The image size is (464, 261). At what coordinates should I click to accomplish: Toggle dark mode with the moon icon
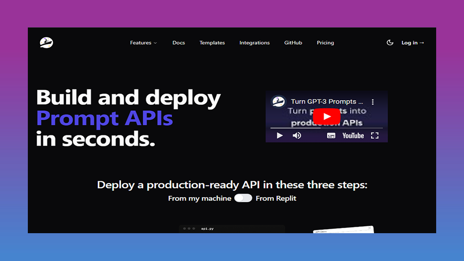390,43
